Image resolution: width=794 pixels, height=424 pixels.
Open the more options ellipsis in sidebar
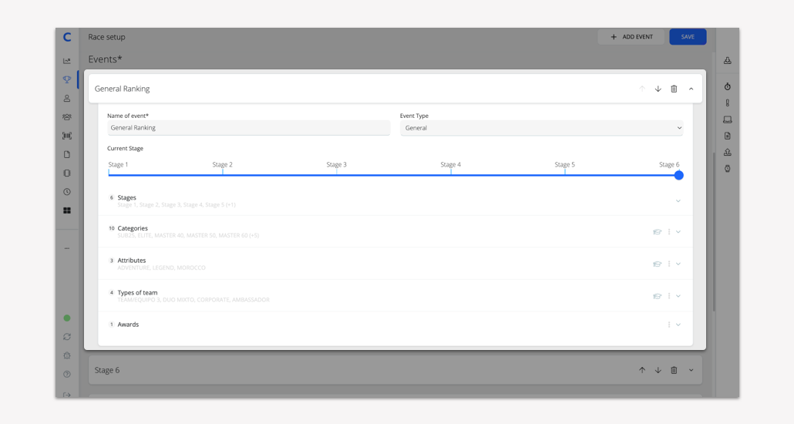click(67, 248)
